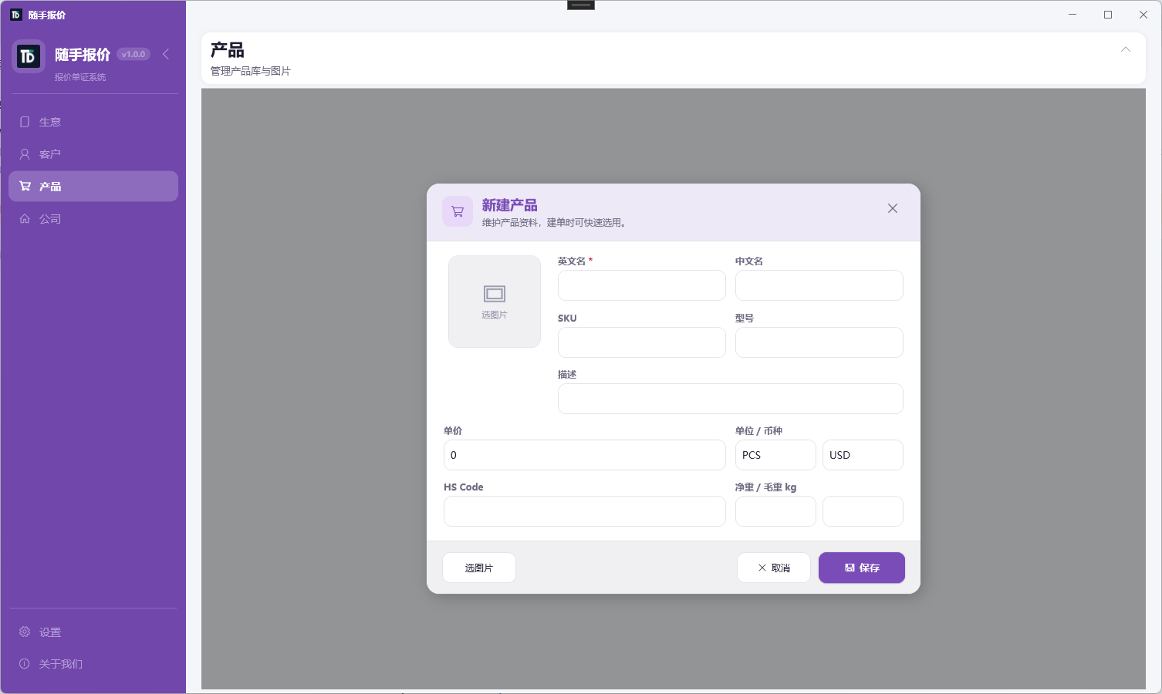The width and height of the screenshot is (1162, 694).
Task: Collapse the 产品 header panel chevron
Action: point(1126,49)
